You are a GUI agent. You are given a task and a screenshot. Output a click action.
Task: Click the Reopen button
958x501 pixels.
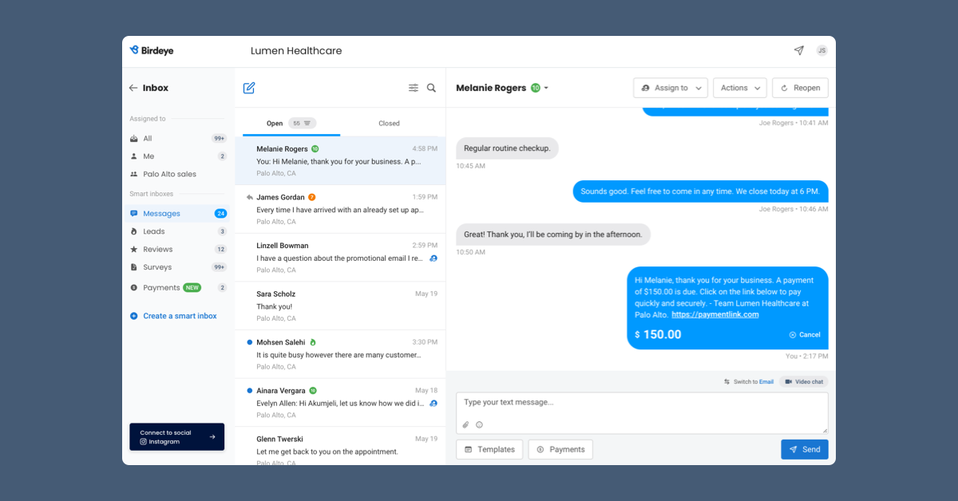tap(800, 88)
